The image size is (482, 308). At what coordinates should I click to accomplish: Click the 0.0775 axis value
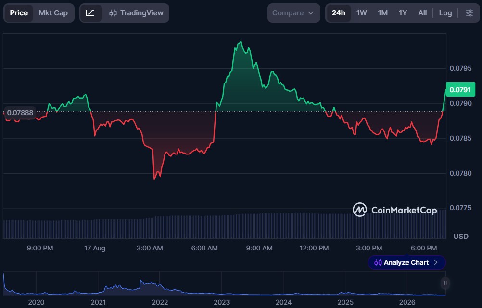point(460,208)
